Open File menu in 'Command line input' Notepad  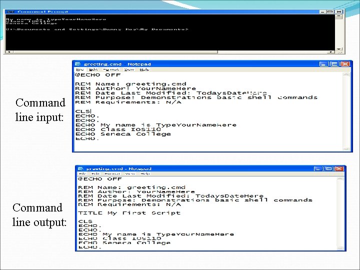point(79,69)
